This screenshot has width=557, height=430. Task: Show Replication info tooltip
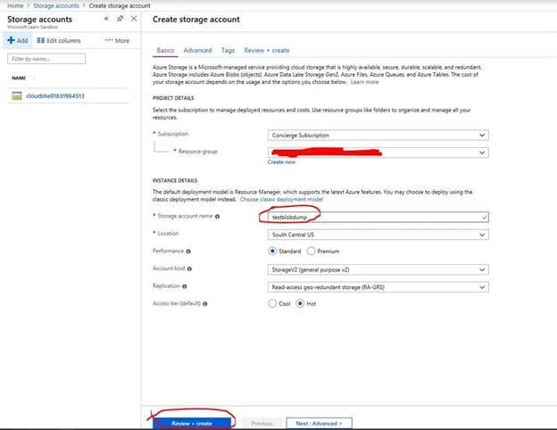pyautogui.click(x=185, y=286)
